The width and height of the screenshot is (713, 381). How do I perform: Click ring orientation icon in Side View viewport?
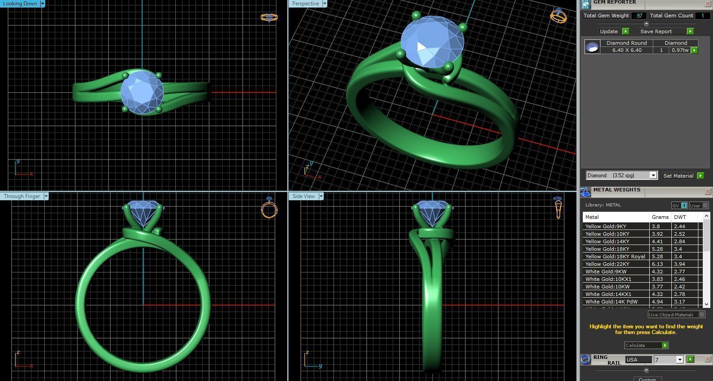click(558, 208)
